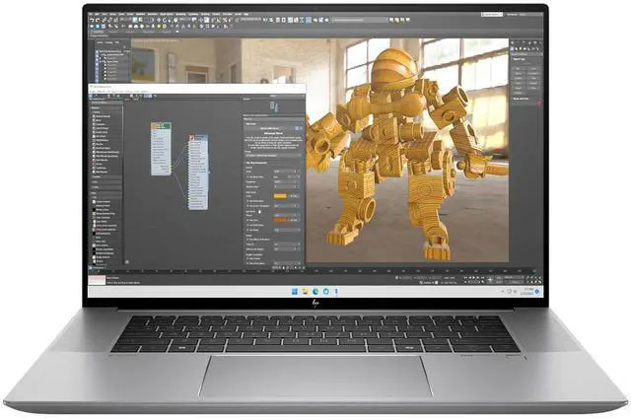Choose the Unlink Selection tool
Image resolution: width=631 pixels, height=419 pixels.
pos(109,20)
